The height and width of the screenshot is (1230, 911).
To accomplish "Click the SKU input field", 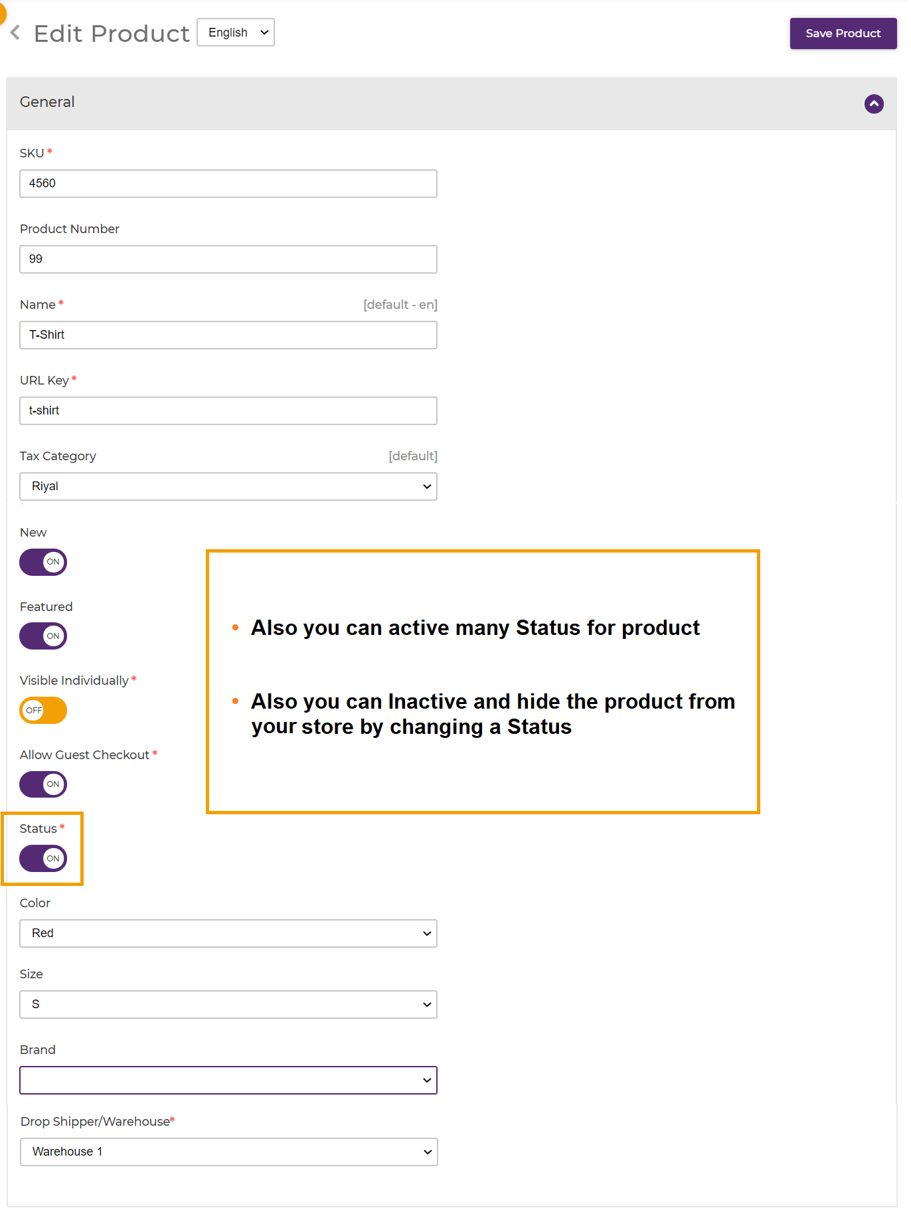I will click(228, 183).
